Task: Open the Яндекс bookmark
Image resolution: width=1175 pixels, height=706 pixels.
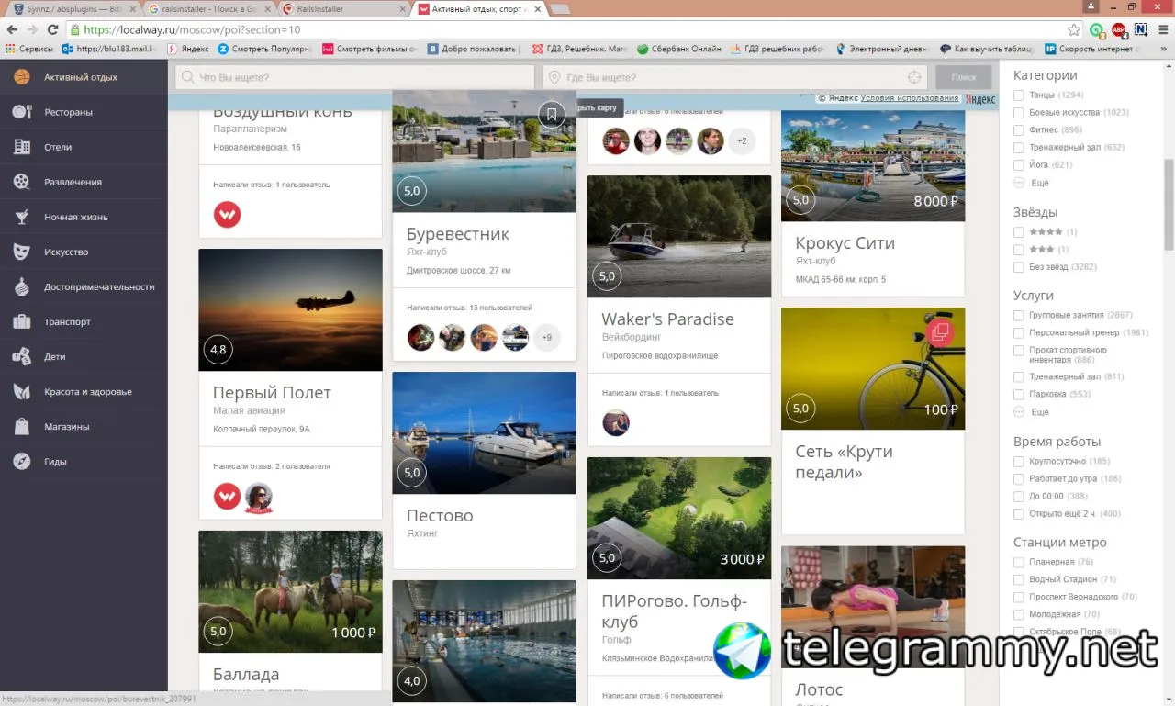Action: tap(188, 49)
